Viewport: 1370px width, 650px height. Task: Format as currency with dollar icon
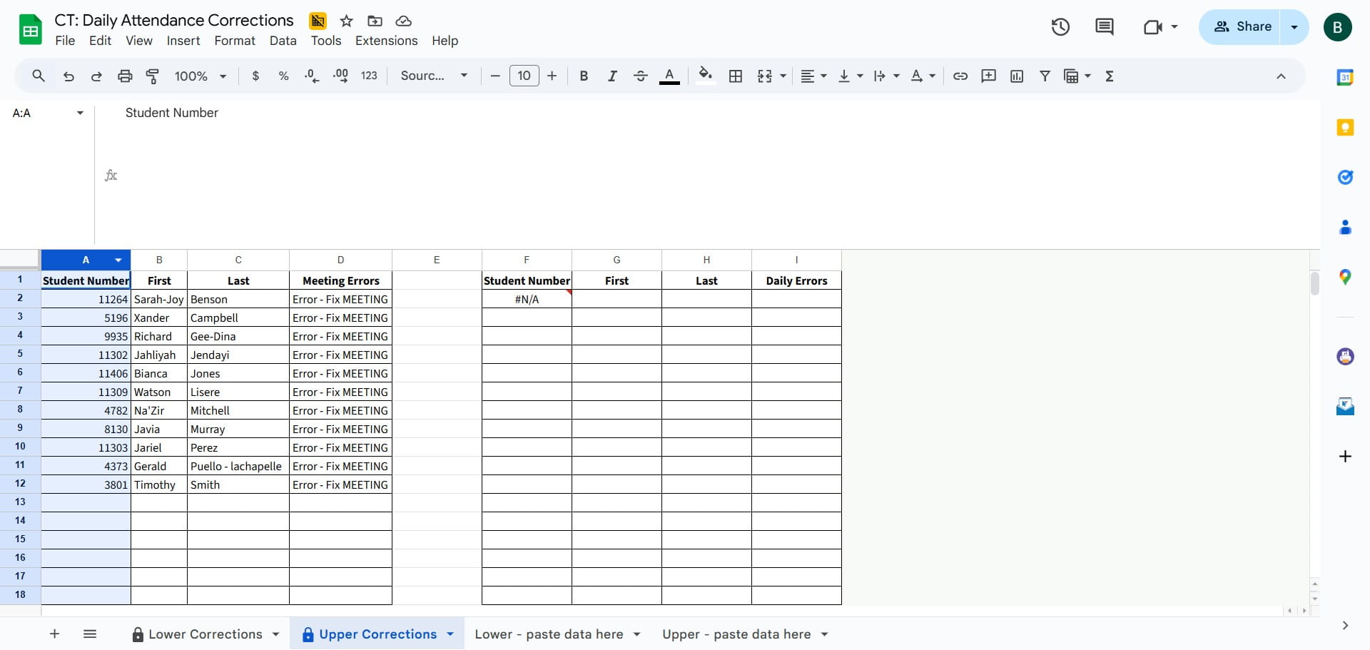[255, 76]
